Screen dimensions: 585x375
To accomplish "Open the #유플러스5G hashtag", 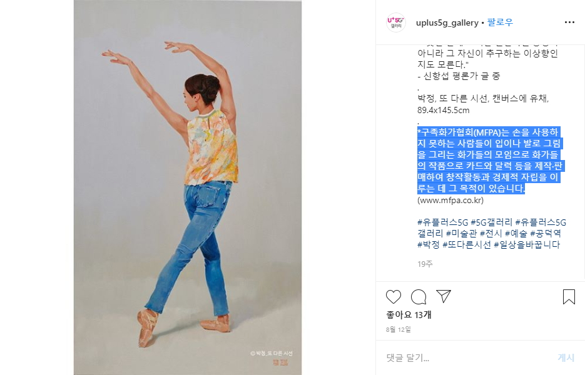I will tap(442, 222).
